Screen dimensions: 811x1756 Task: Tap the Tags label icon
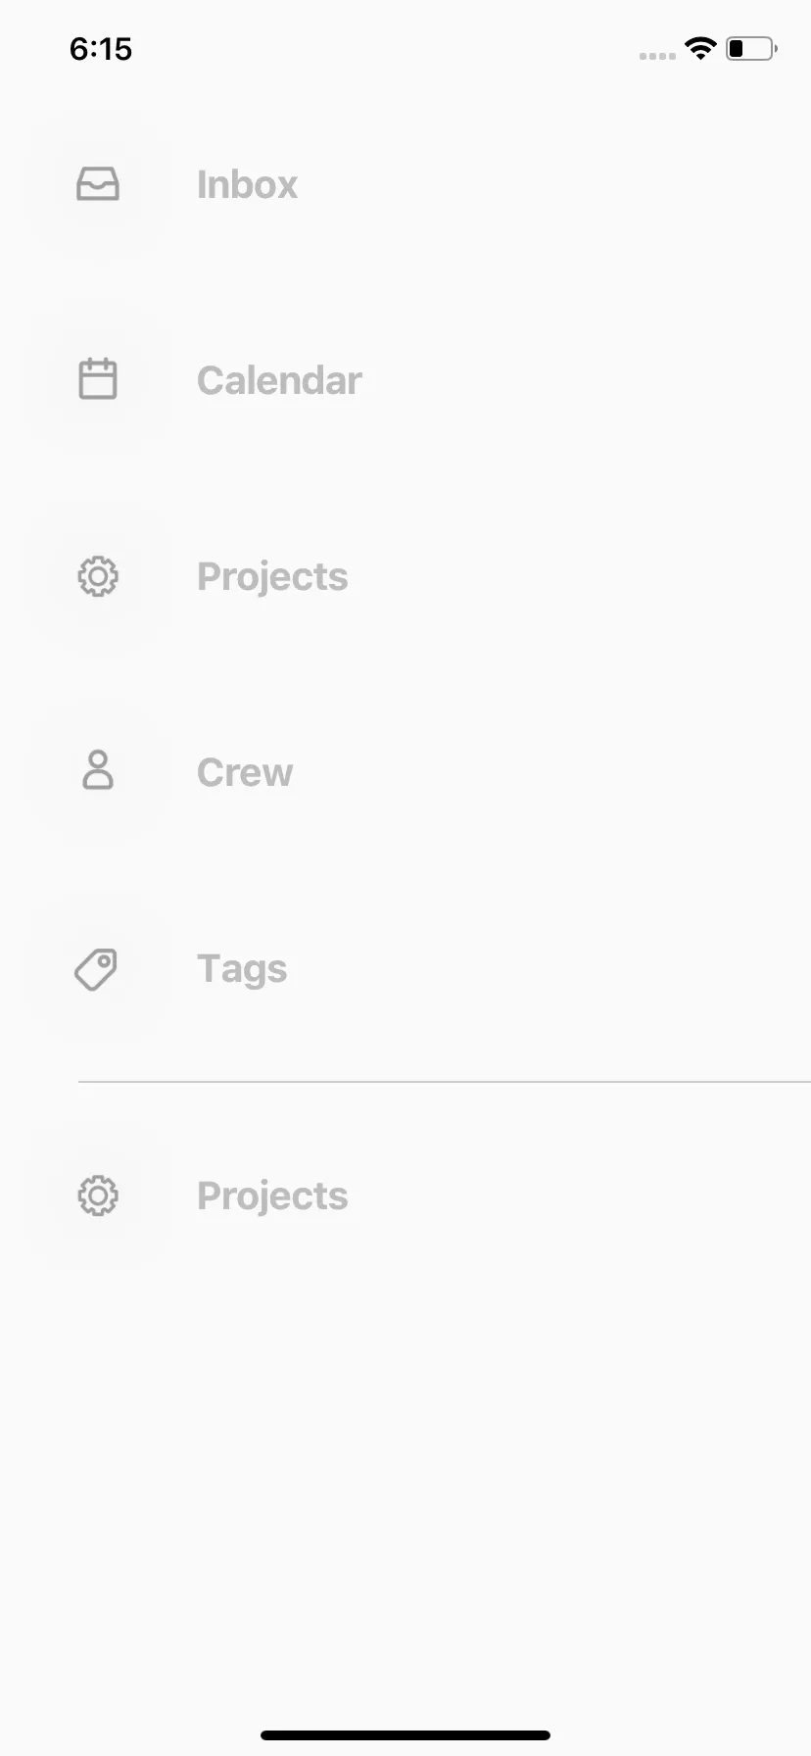click(97, 969)
